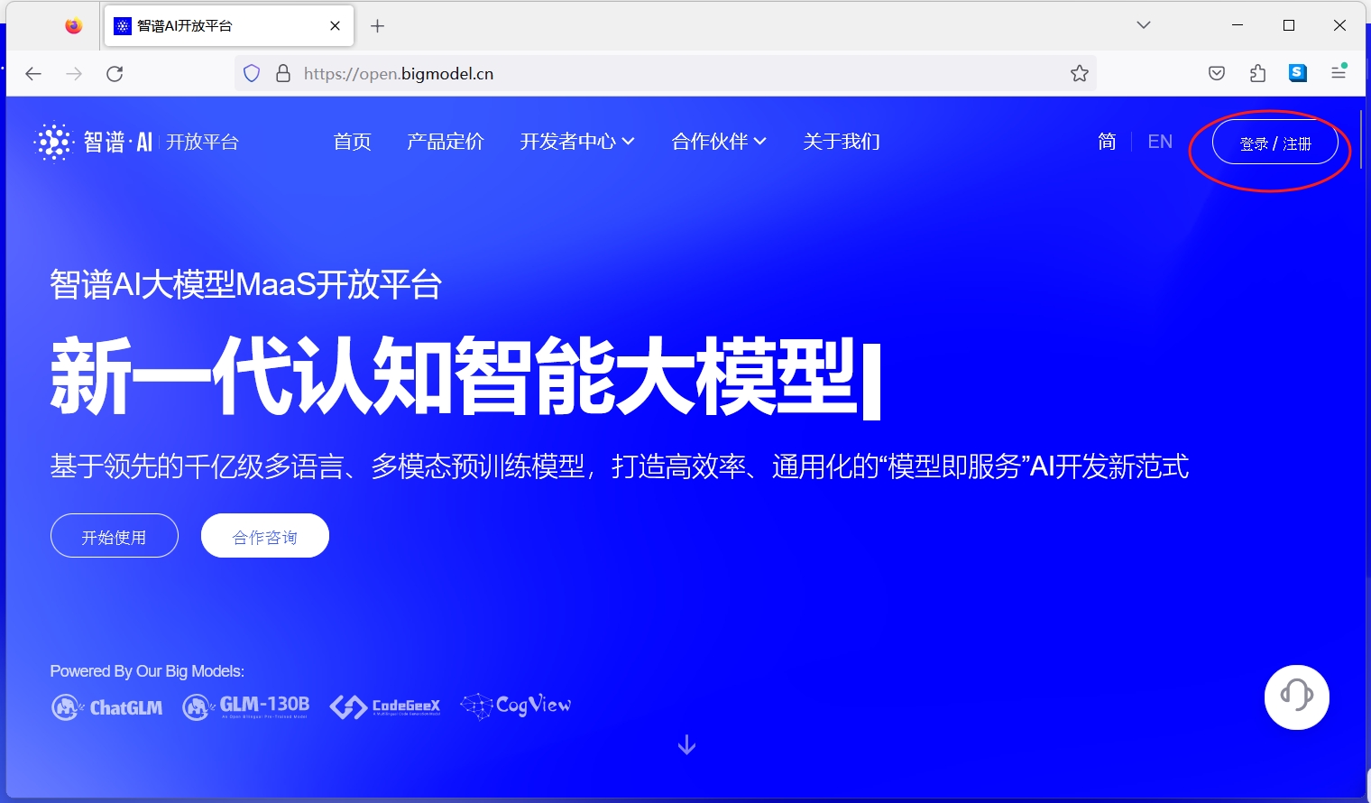Click the scroll-down arrow icon
This screenshot has height=803, width=1371.
click(686, 744)
